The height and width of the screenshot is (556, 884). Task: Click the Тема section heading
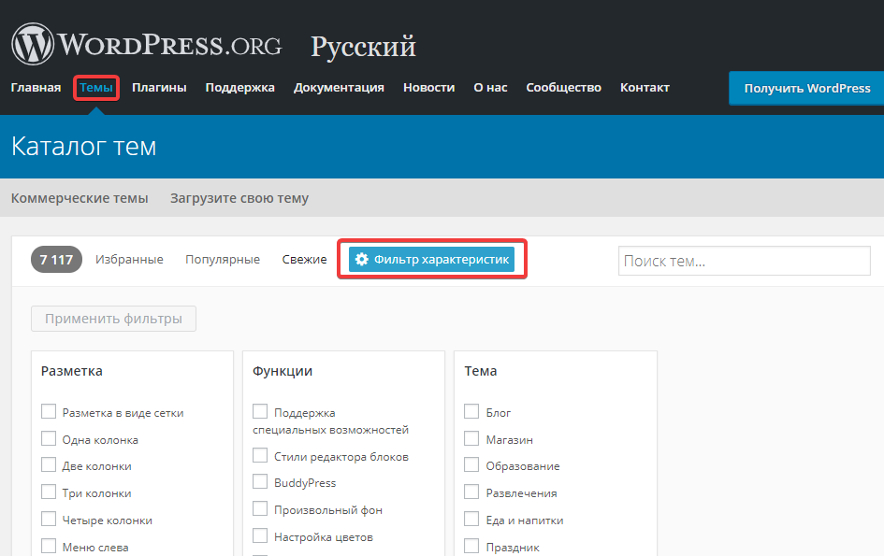[480, 371]
